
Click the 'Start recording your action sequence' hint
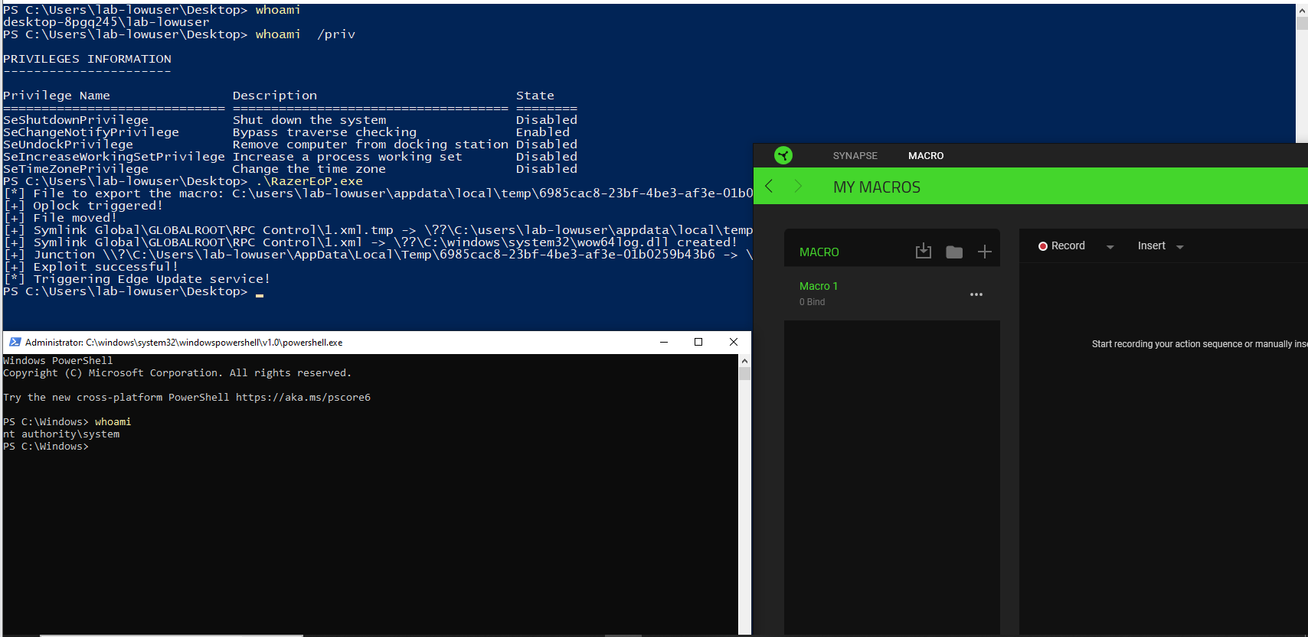[1199, 344]
